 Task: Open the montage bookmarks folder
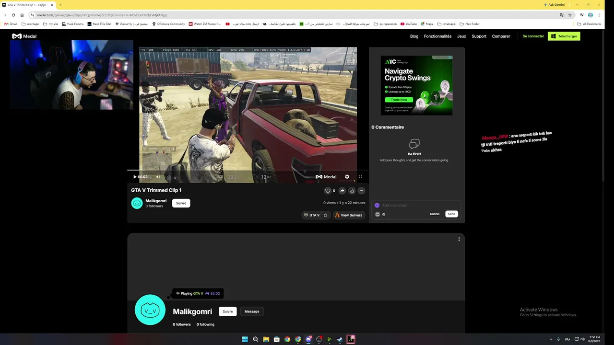click(x=30, y=24)
